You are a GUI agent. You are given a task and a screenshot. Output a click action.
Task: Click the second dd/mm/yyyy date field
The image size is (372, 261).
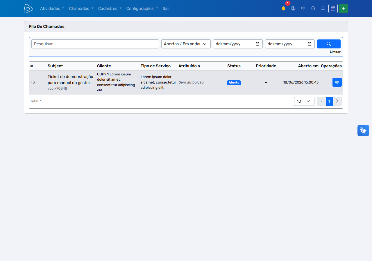pyautogui.click(x=290, y=44)
